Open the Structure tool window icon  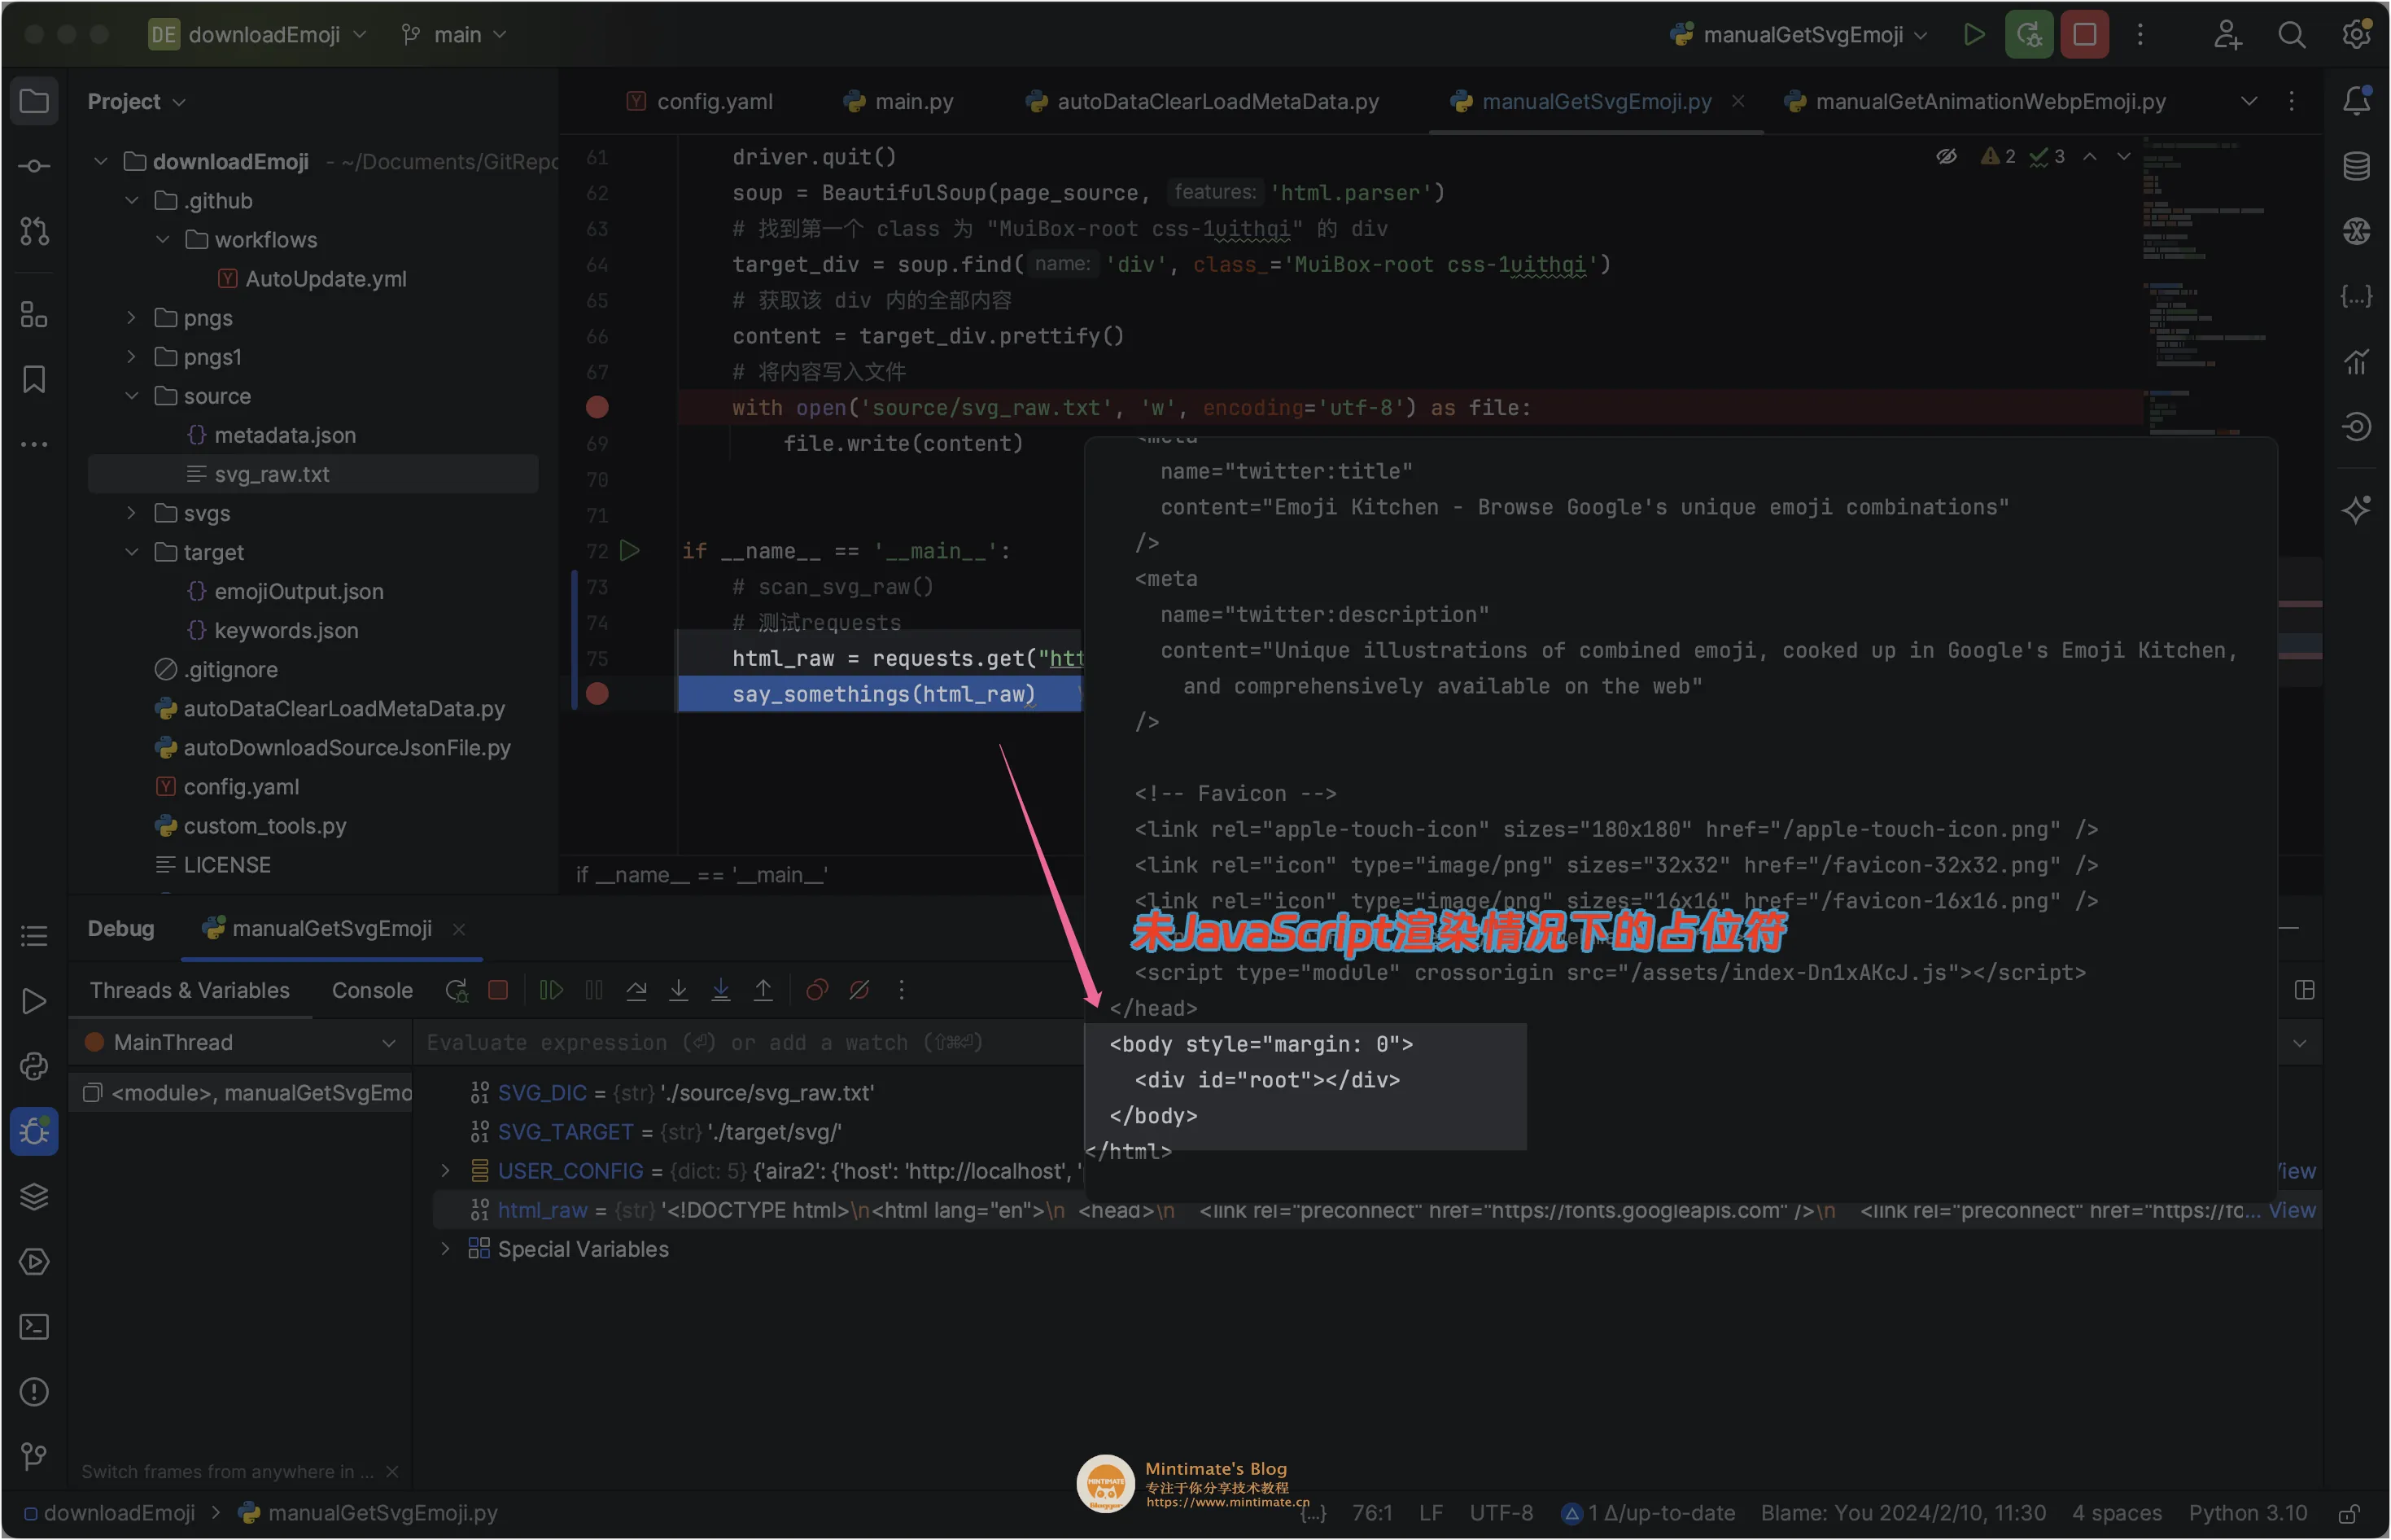tap(34, 314)
